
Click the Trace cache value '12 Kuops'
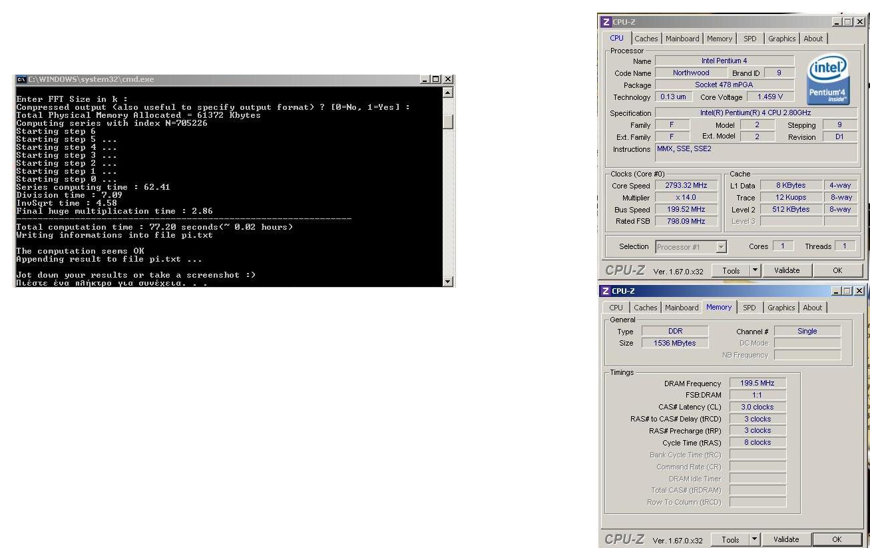click(x=791, y=198)
